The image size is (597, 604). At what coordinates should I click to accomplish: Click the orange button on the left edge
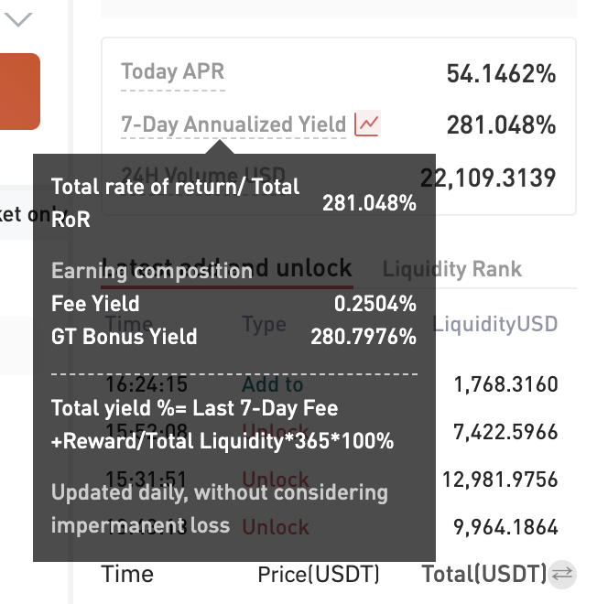point(19,92)
